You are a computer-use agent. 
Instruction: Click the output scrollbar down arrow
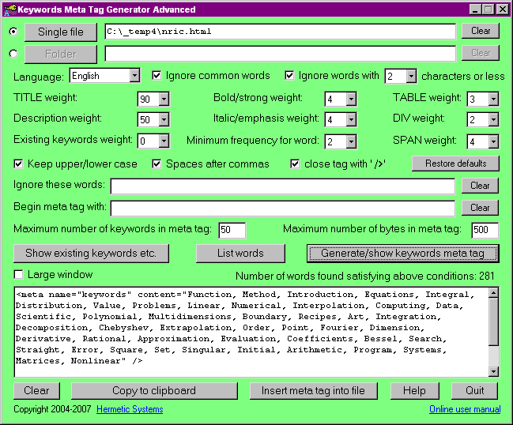point(493,371)
